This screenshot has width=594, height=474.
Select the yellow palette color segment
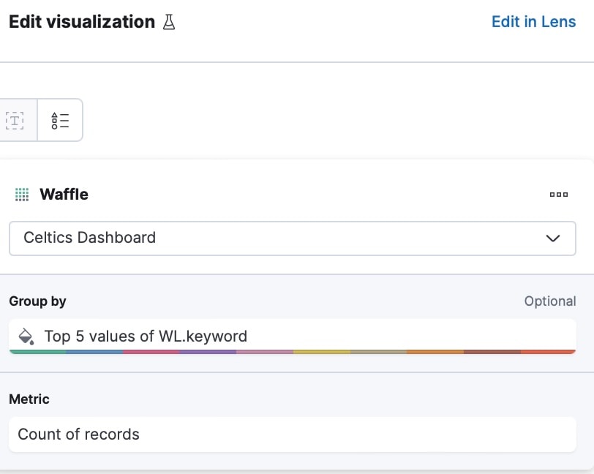(x=321, y=352)
